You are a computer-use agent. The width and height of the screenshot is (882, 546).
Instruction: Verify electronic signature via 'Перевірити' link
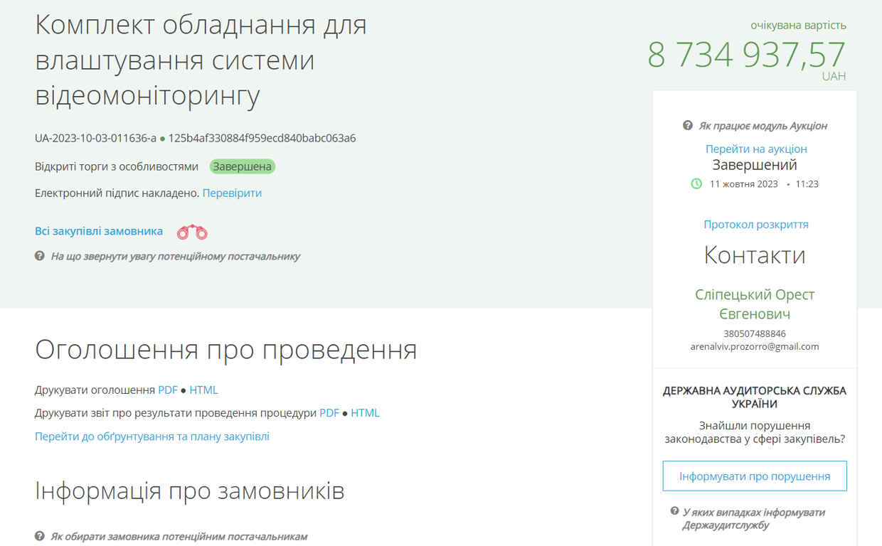coord(232,193)
